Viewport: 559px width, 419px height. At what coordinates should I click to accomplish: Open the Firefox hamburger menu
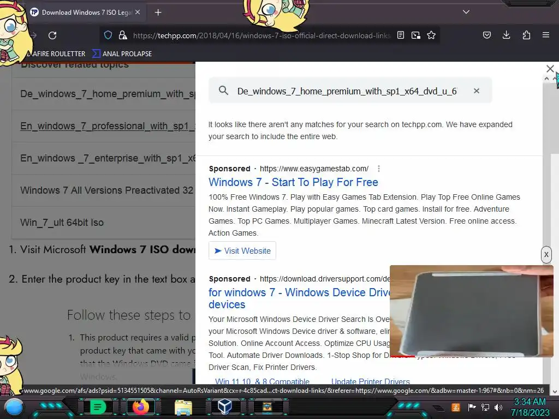coord(546,35)
